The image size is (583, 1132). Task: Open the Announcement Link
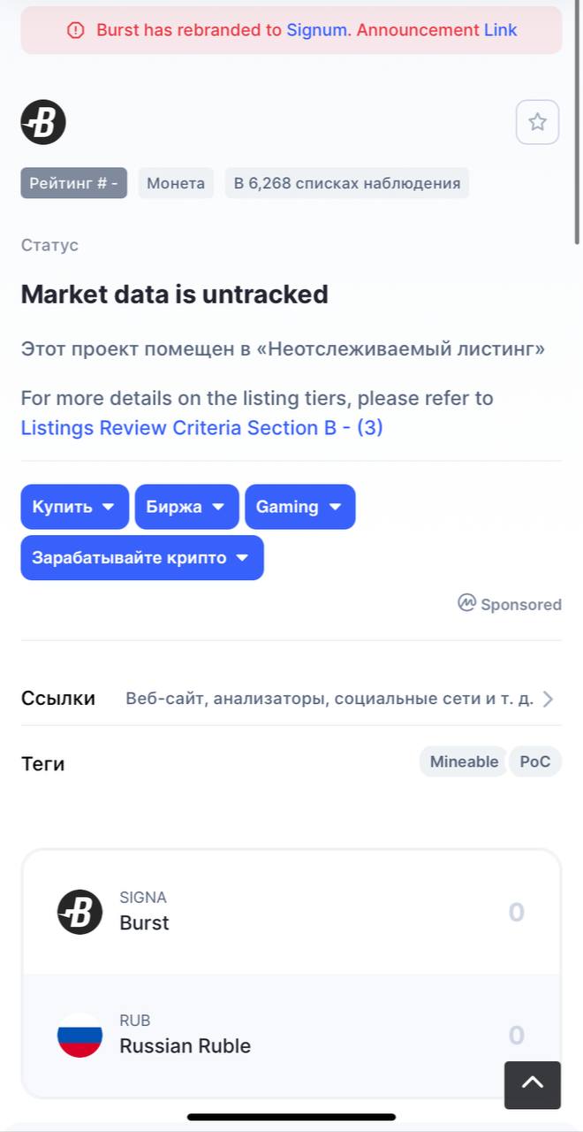click(x=436, y=30)
